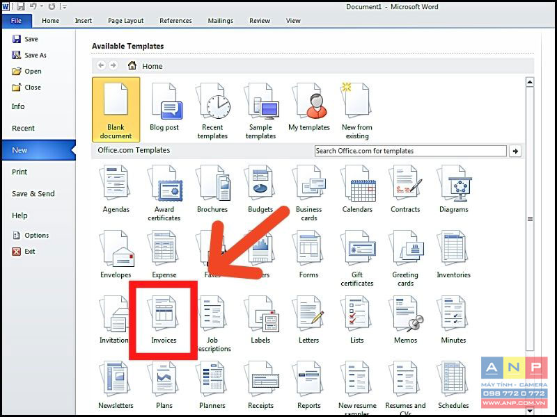This screenshot has width=557, height=417.
Task: Click Exit to quit Word
Action: pyautogui.click(x=24, y=251)
